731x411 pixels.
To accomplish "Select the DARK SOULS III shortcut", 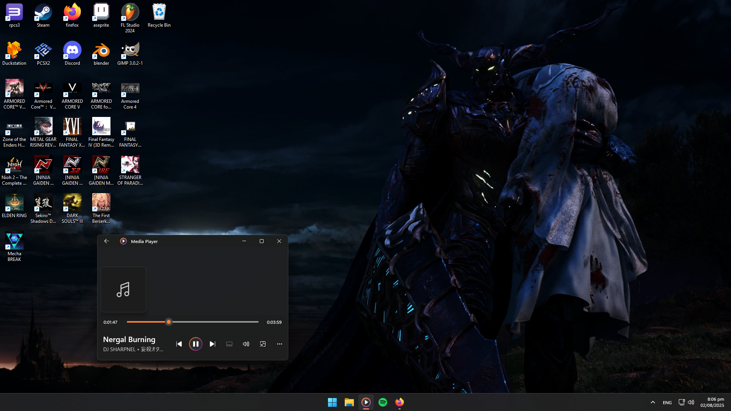I will click(72, 209).
